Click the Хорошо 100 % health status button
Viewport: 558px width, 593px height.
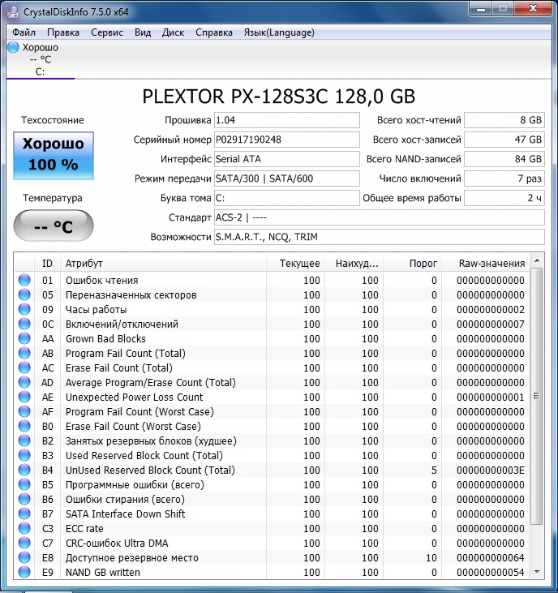pos(54,156)
